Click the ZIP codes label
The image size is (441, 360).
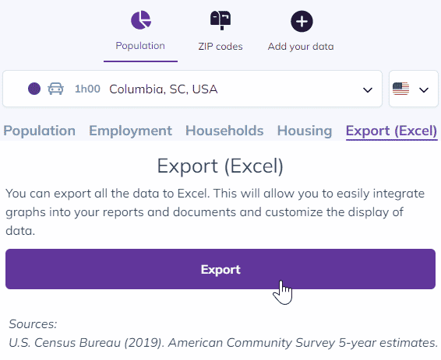(220, 47)
